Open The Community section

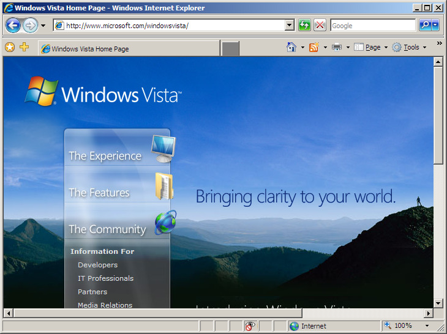point(107,229)
